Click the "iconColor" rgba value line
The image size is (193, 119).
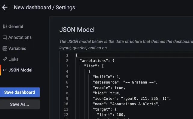coord(132,99)
